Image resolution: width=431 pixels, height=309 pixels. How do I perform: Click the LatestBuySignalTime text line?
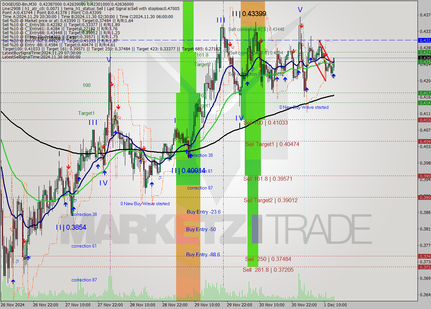41,53
